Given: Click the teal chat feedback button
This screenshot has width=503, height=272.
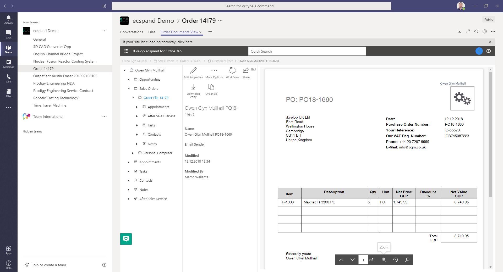Looking at the screenshot, I should click(126, 239).
